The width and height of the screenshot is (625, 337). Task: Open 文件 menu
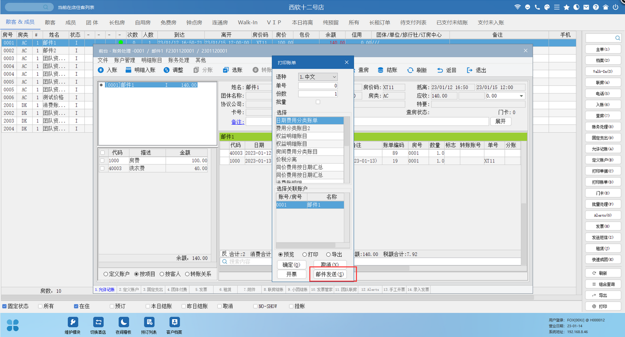103,60
